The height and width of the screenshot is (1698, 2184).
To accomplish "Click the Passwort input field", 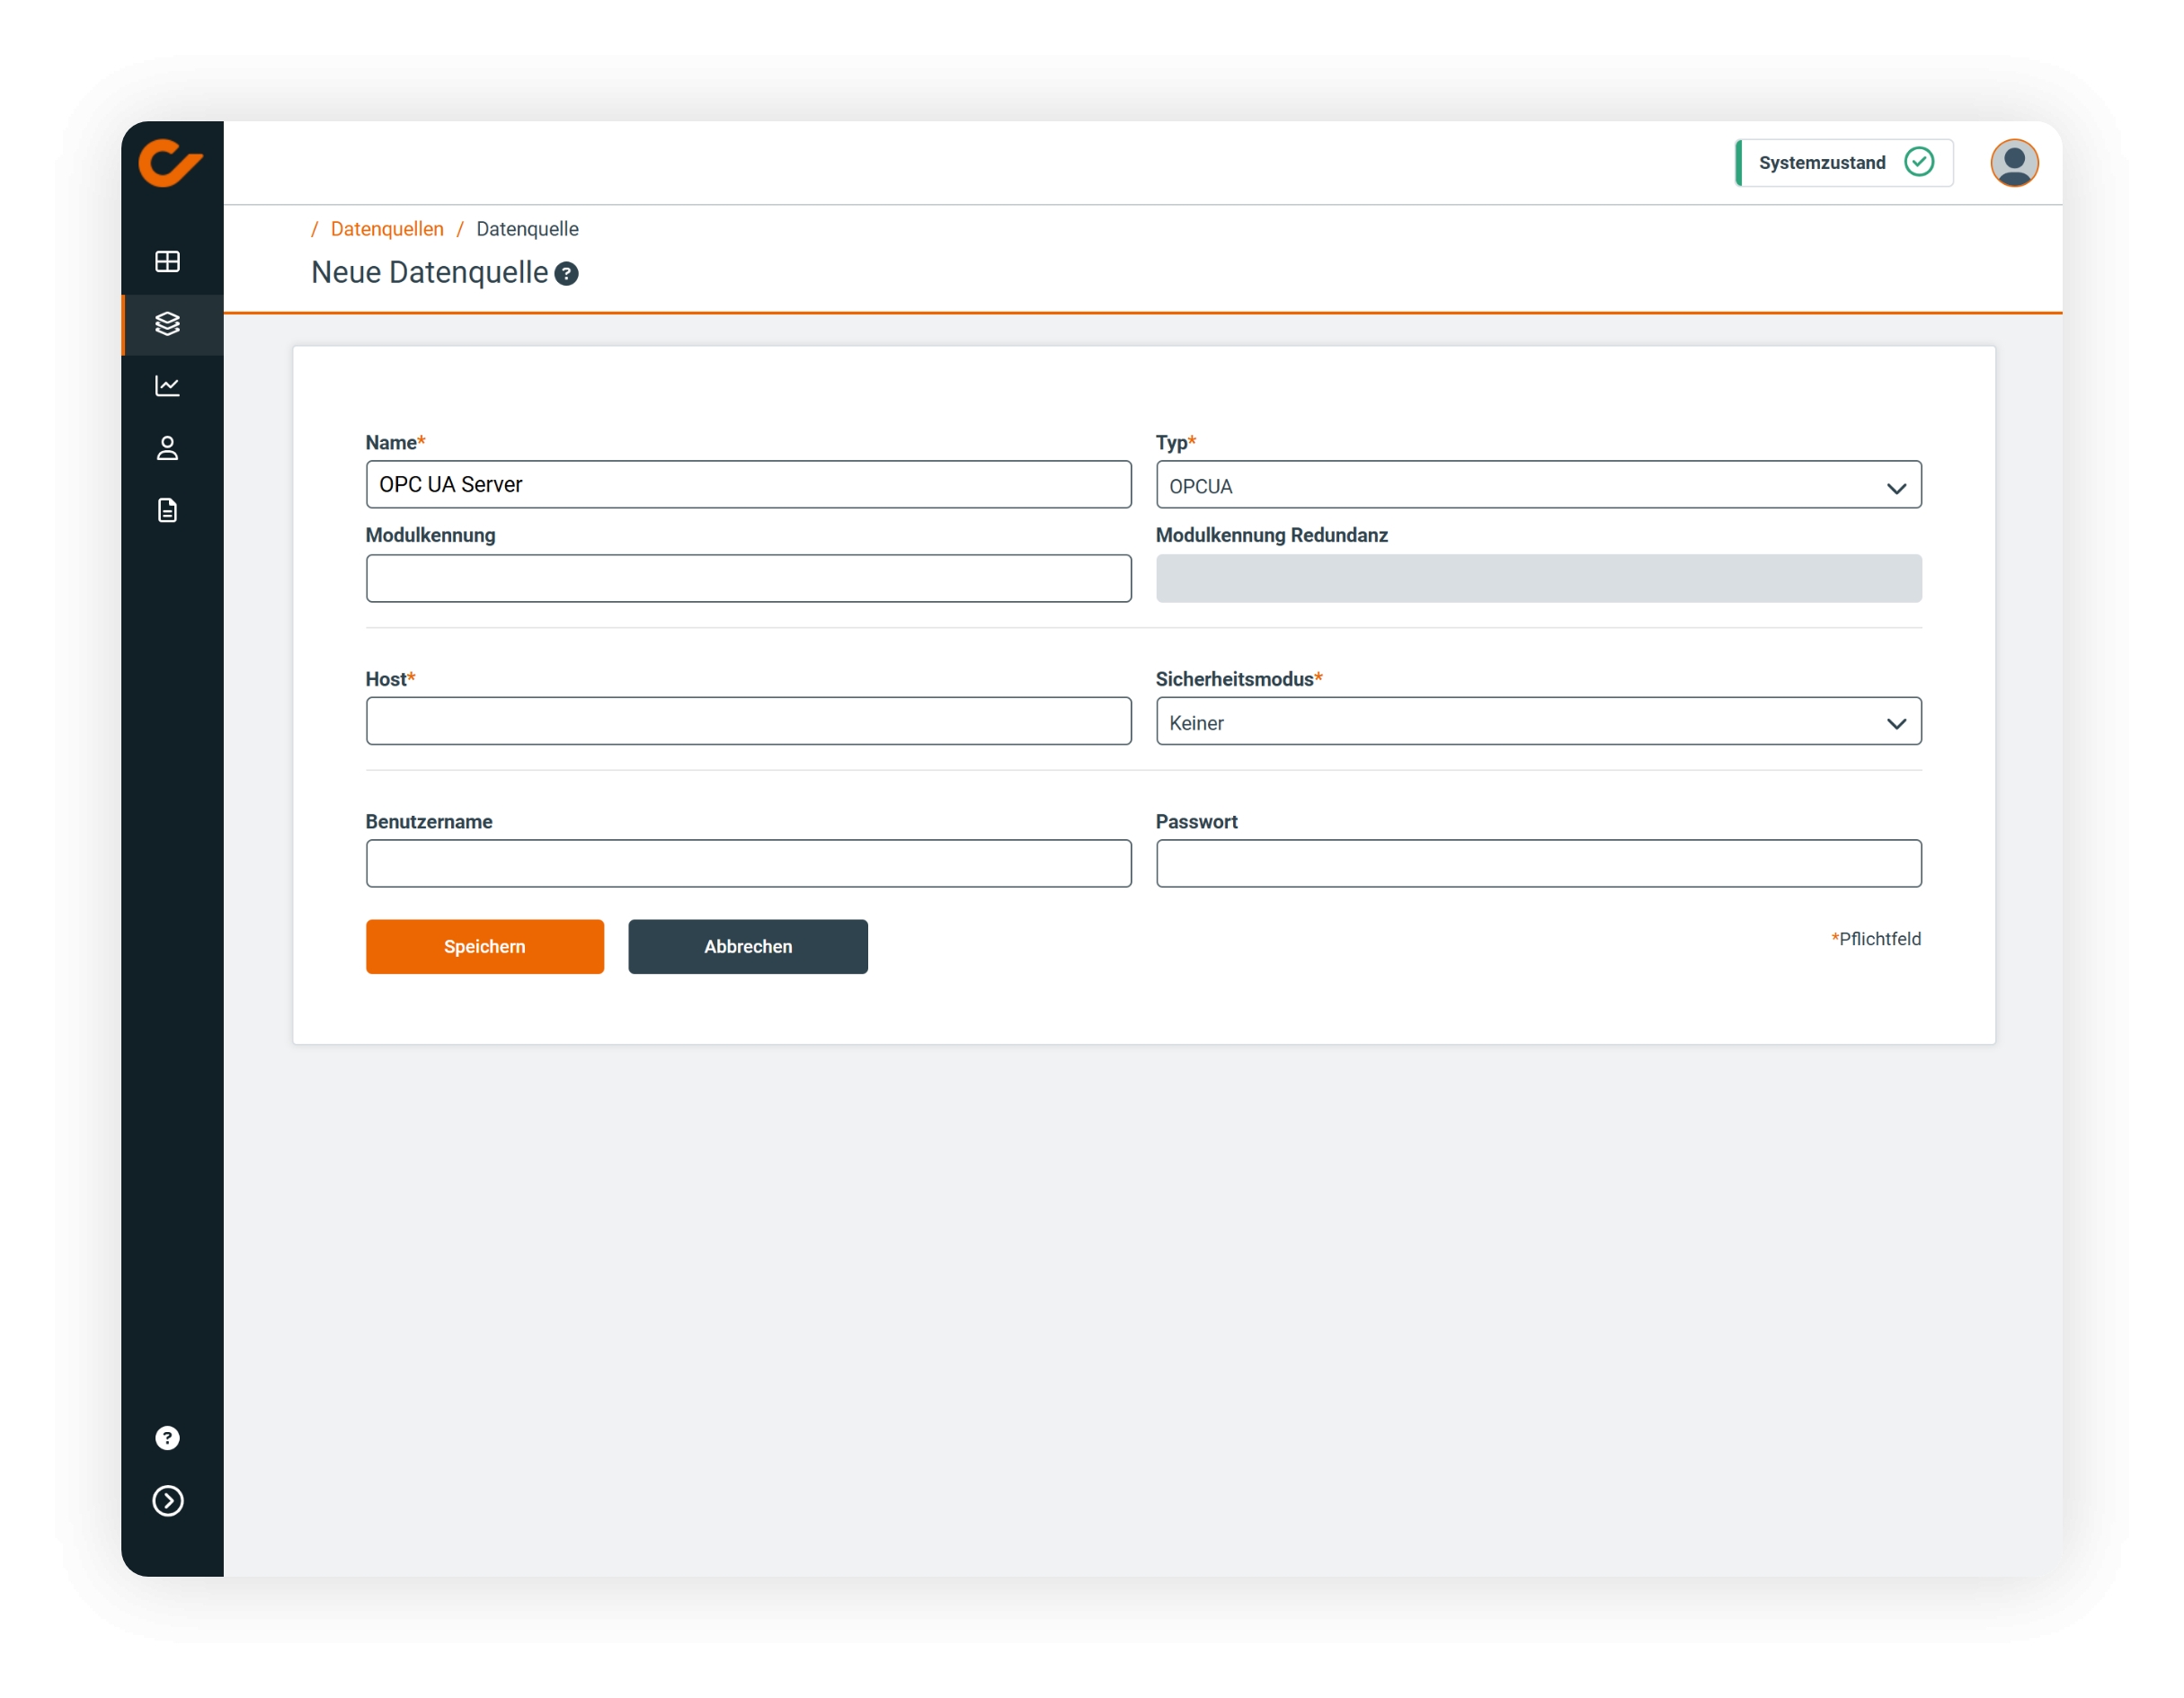I will click(x=1538, y=863).
